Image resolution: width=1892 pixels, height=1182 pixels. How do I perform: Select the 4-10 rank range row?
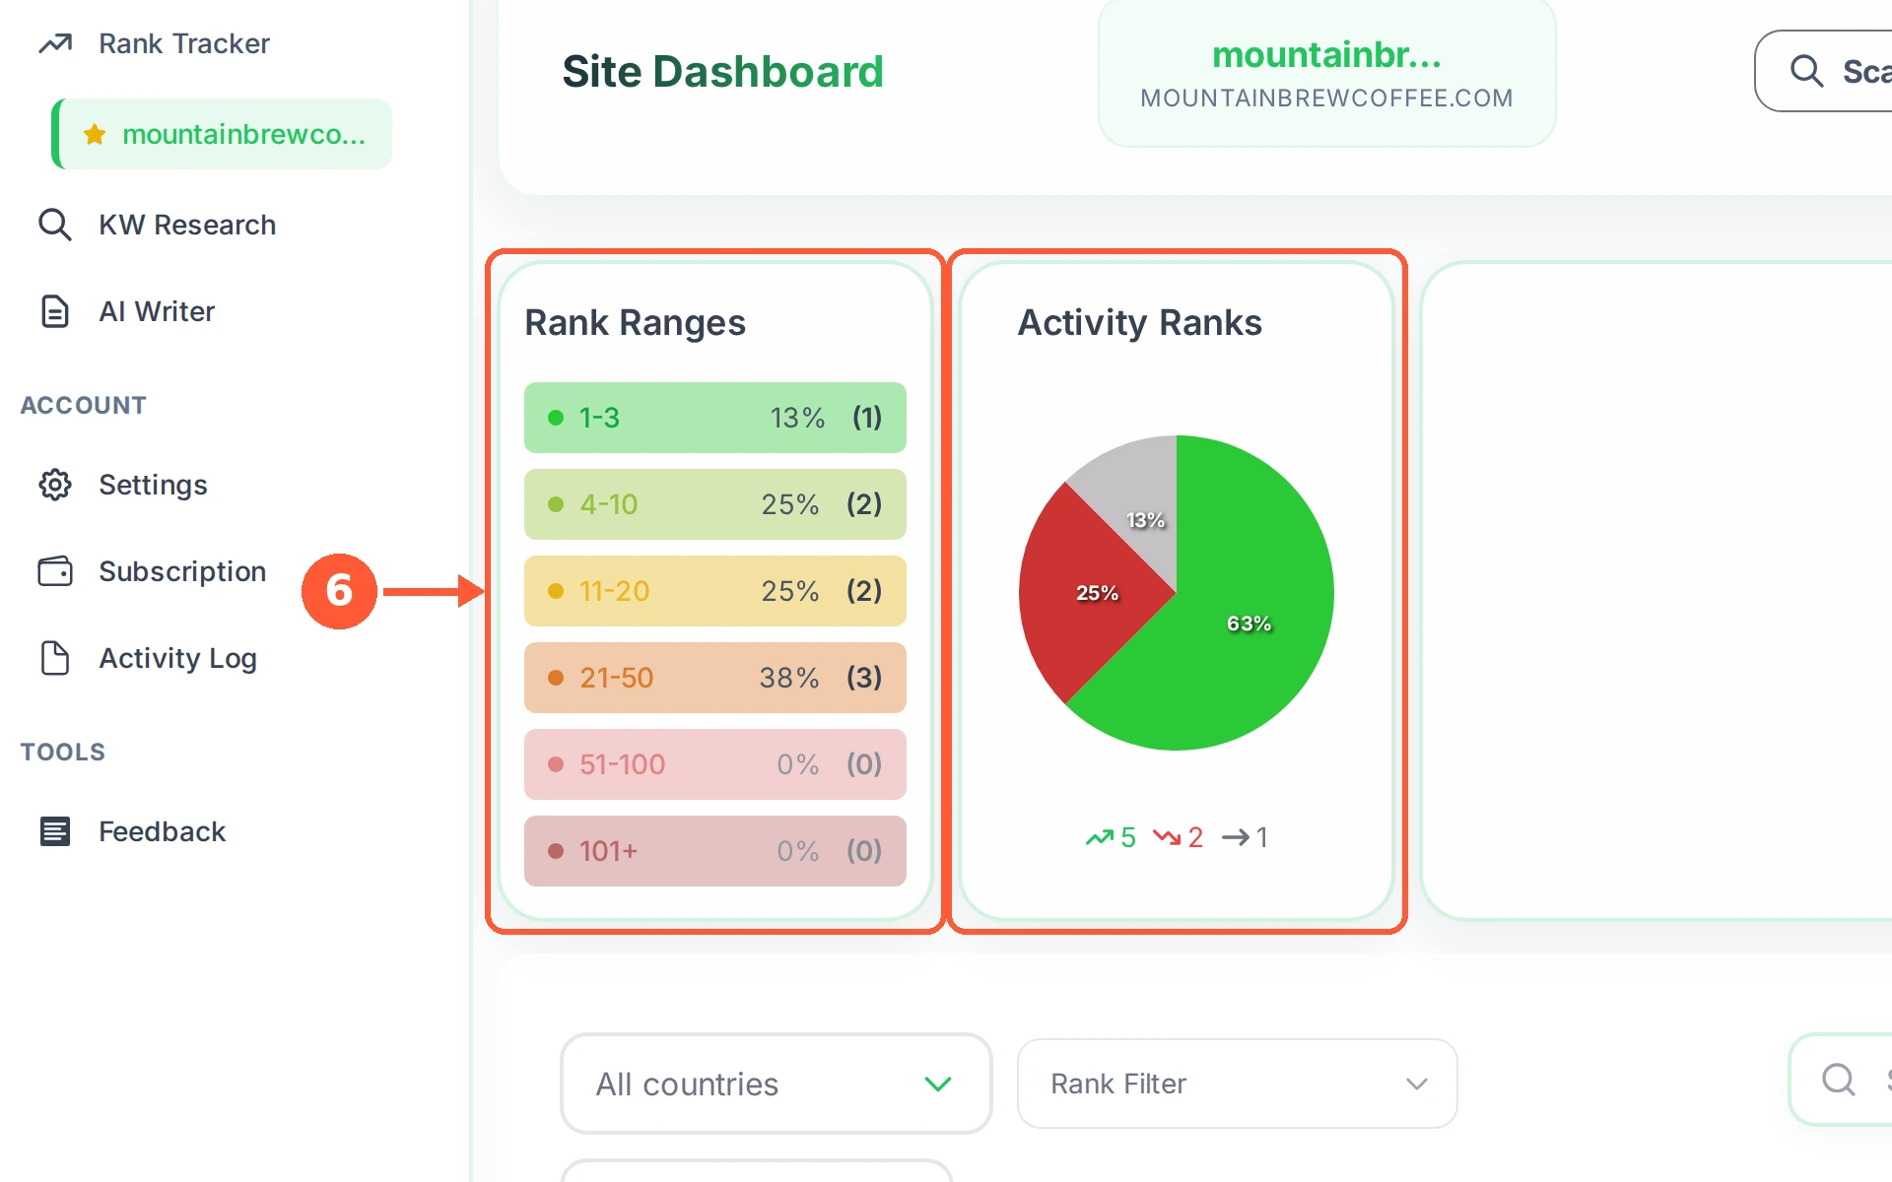point(715,504)
